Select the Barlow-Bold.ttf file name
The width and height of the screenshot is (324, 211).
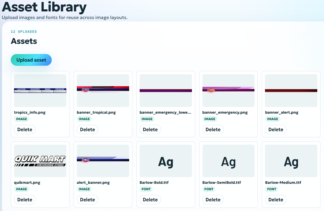(154, 182)
